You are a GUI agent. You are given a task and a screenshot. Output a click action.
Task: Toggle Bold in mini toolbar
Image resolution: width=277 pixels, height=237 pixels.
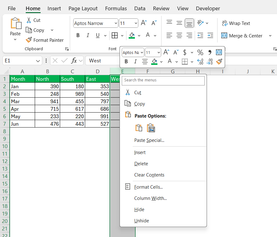coord(126,61)
